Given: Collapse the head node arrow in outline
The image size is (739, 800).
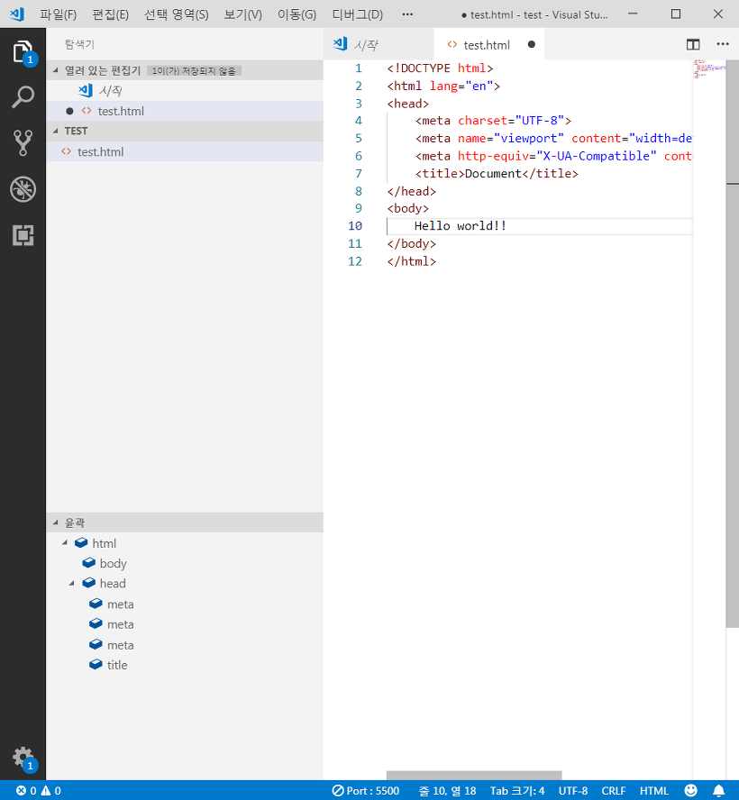Looking at the screenshot, I should coord(72,583).
